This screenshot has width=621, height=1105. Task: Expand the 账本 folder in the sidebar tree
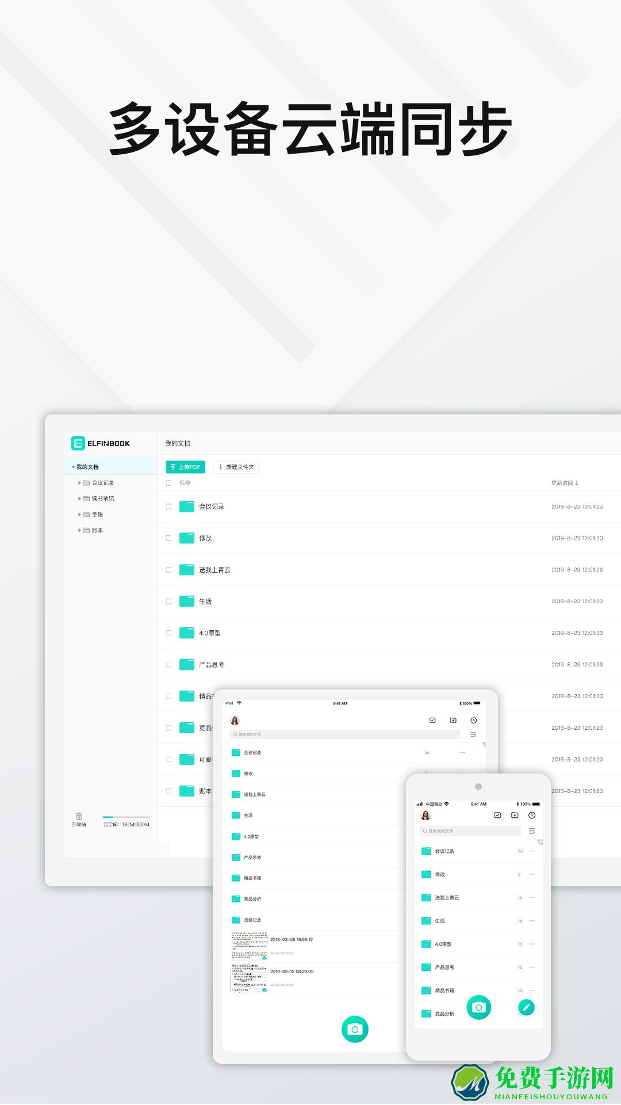(80, 530)
